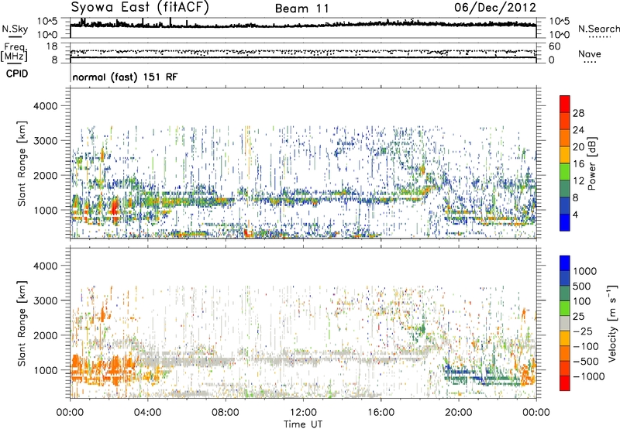Click the dotted line sample under 'Nave'
The height and width of the screenshot is (429, 620).
pyautogui.click(x=590, y=63)
